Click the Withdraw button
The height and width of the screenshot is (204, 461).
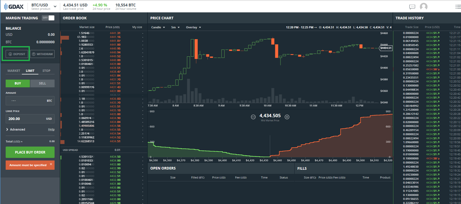pyautogui.click(x=42, y=54)
